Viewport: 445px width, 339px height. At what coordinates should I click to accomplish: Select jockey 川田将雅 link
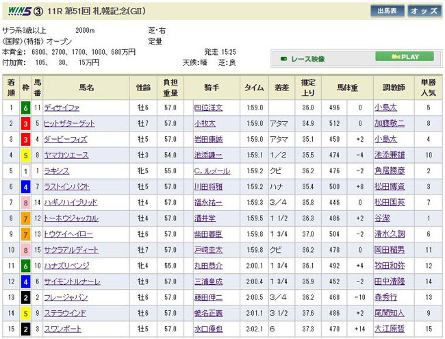click(207, 187)
